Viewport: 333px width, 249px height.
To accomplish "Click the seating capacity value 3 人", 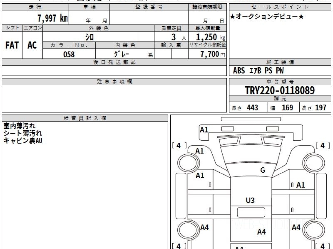I will click(x=179, y=37).
